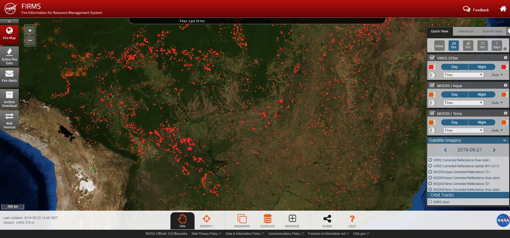
Task: Show info for VIIRS 375m layer
Action: (x=505, y=58)
